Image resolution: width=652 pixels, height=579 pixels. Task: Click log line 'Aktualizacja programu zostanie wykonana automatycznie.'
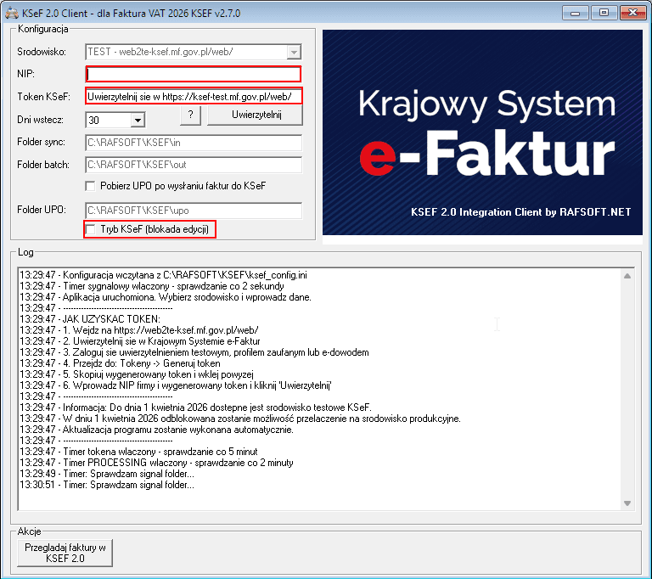[x=157, y=430]
